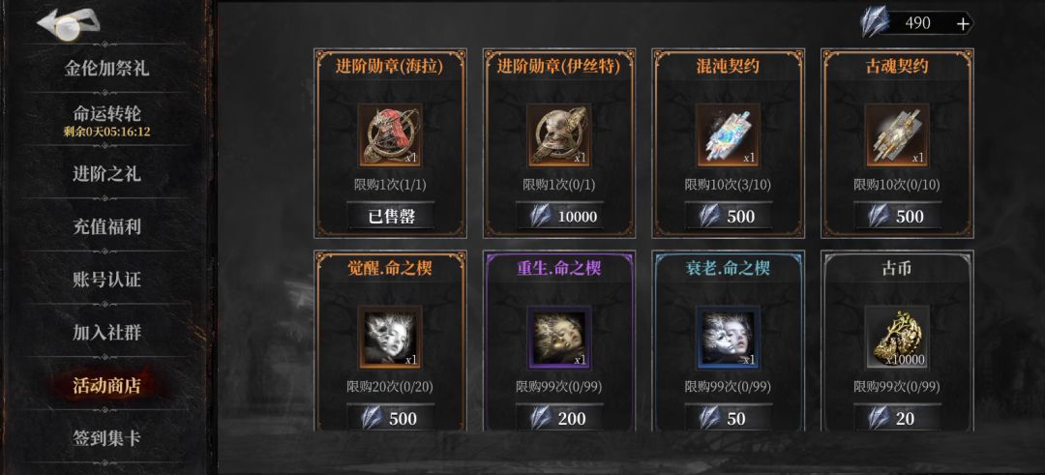
Task: Purchase 古币 for 20 crystals
Action: click(x=897, y=418)
